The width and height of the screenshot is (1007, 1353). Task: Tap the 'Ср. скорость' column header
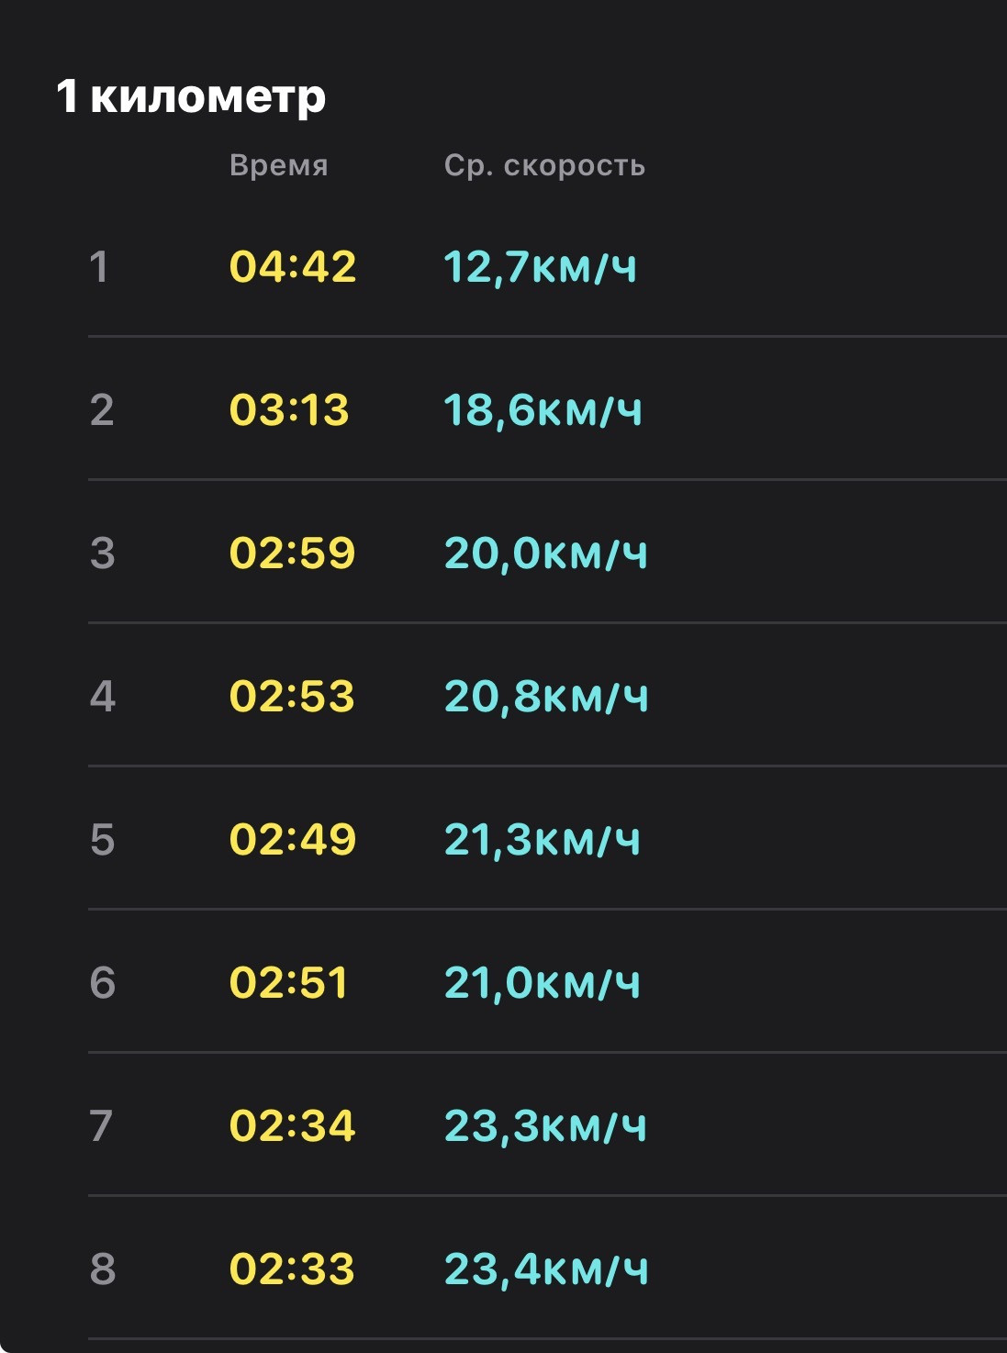click(x=544, y=165)
